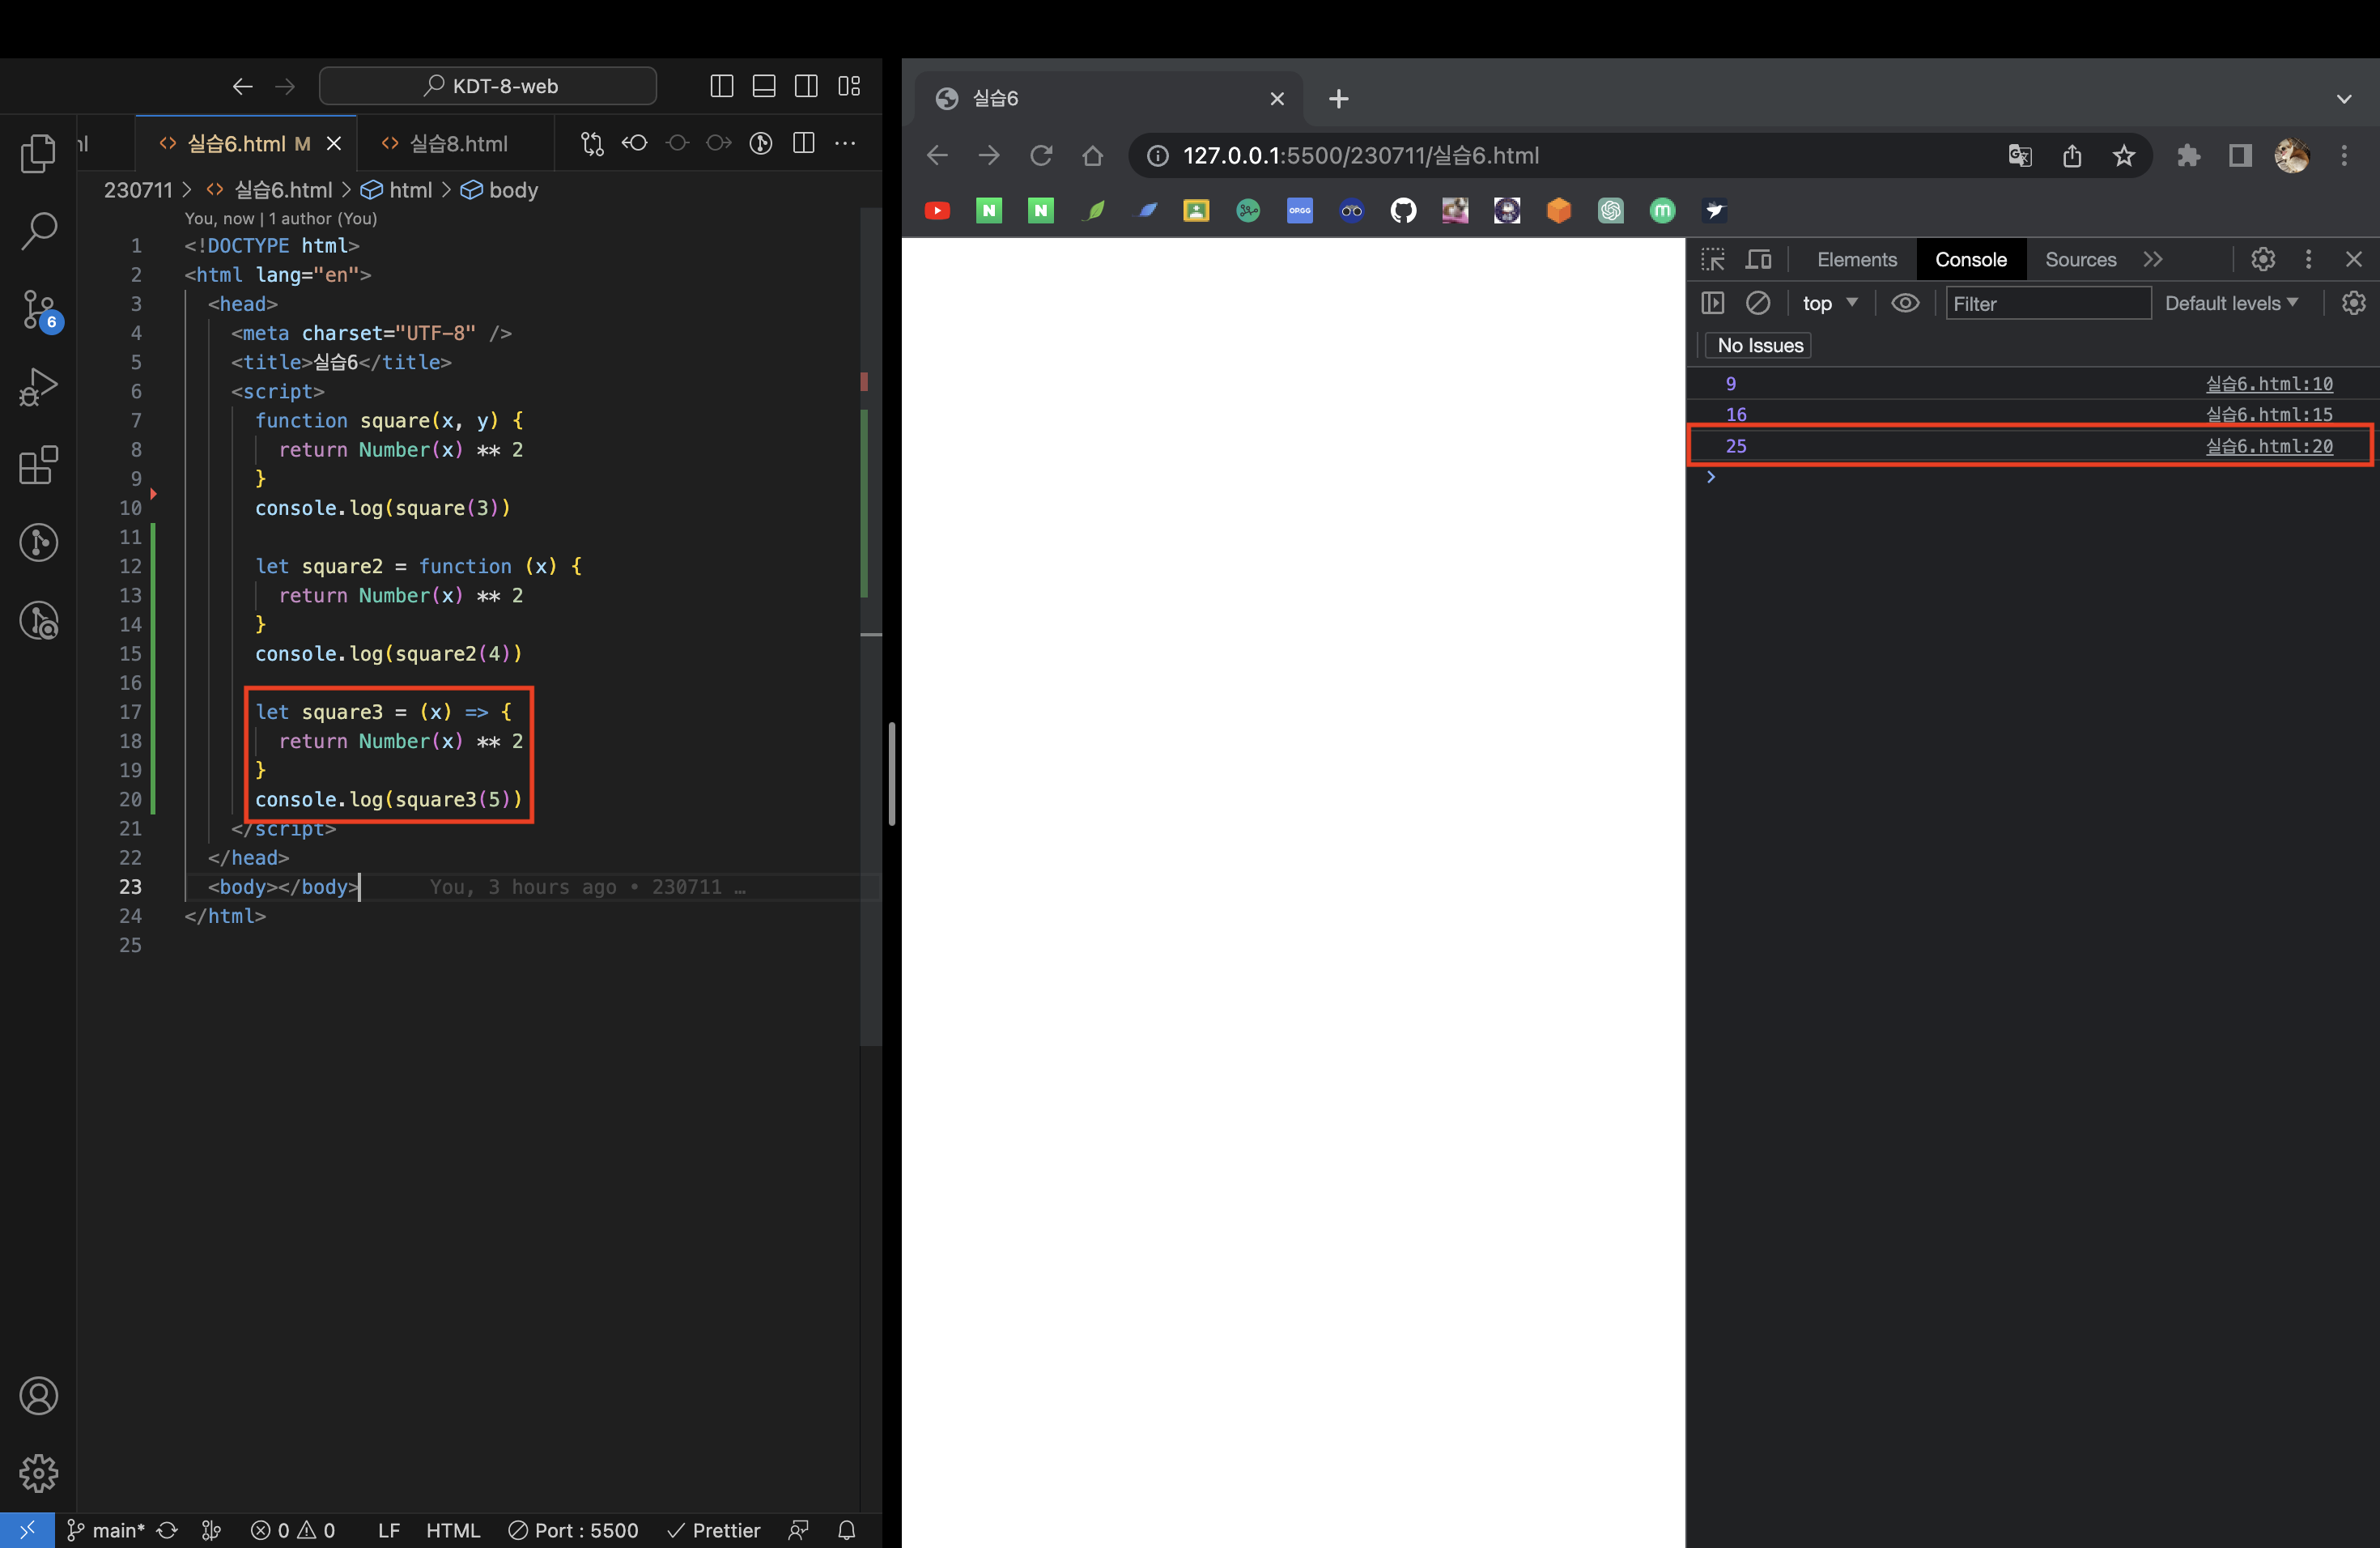Open Chrome extensions puzzle icon
The width and height of the screenshot is (2380, 1548).
coord(2188,155)
